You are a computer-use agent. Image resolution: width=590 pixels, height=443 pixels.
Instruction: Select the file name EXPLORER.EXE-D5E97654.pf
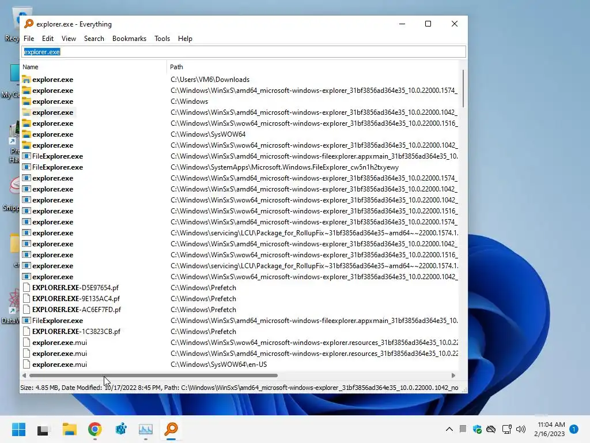(x=75, y=287)
